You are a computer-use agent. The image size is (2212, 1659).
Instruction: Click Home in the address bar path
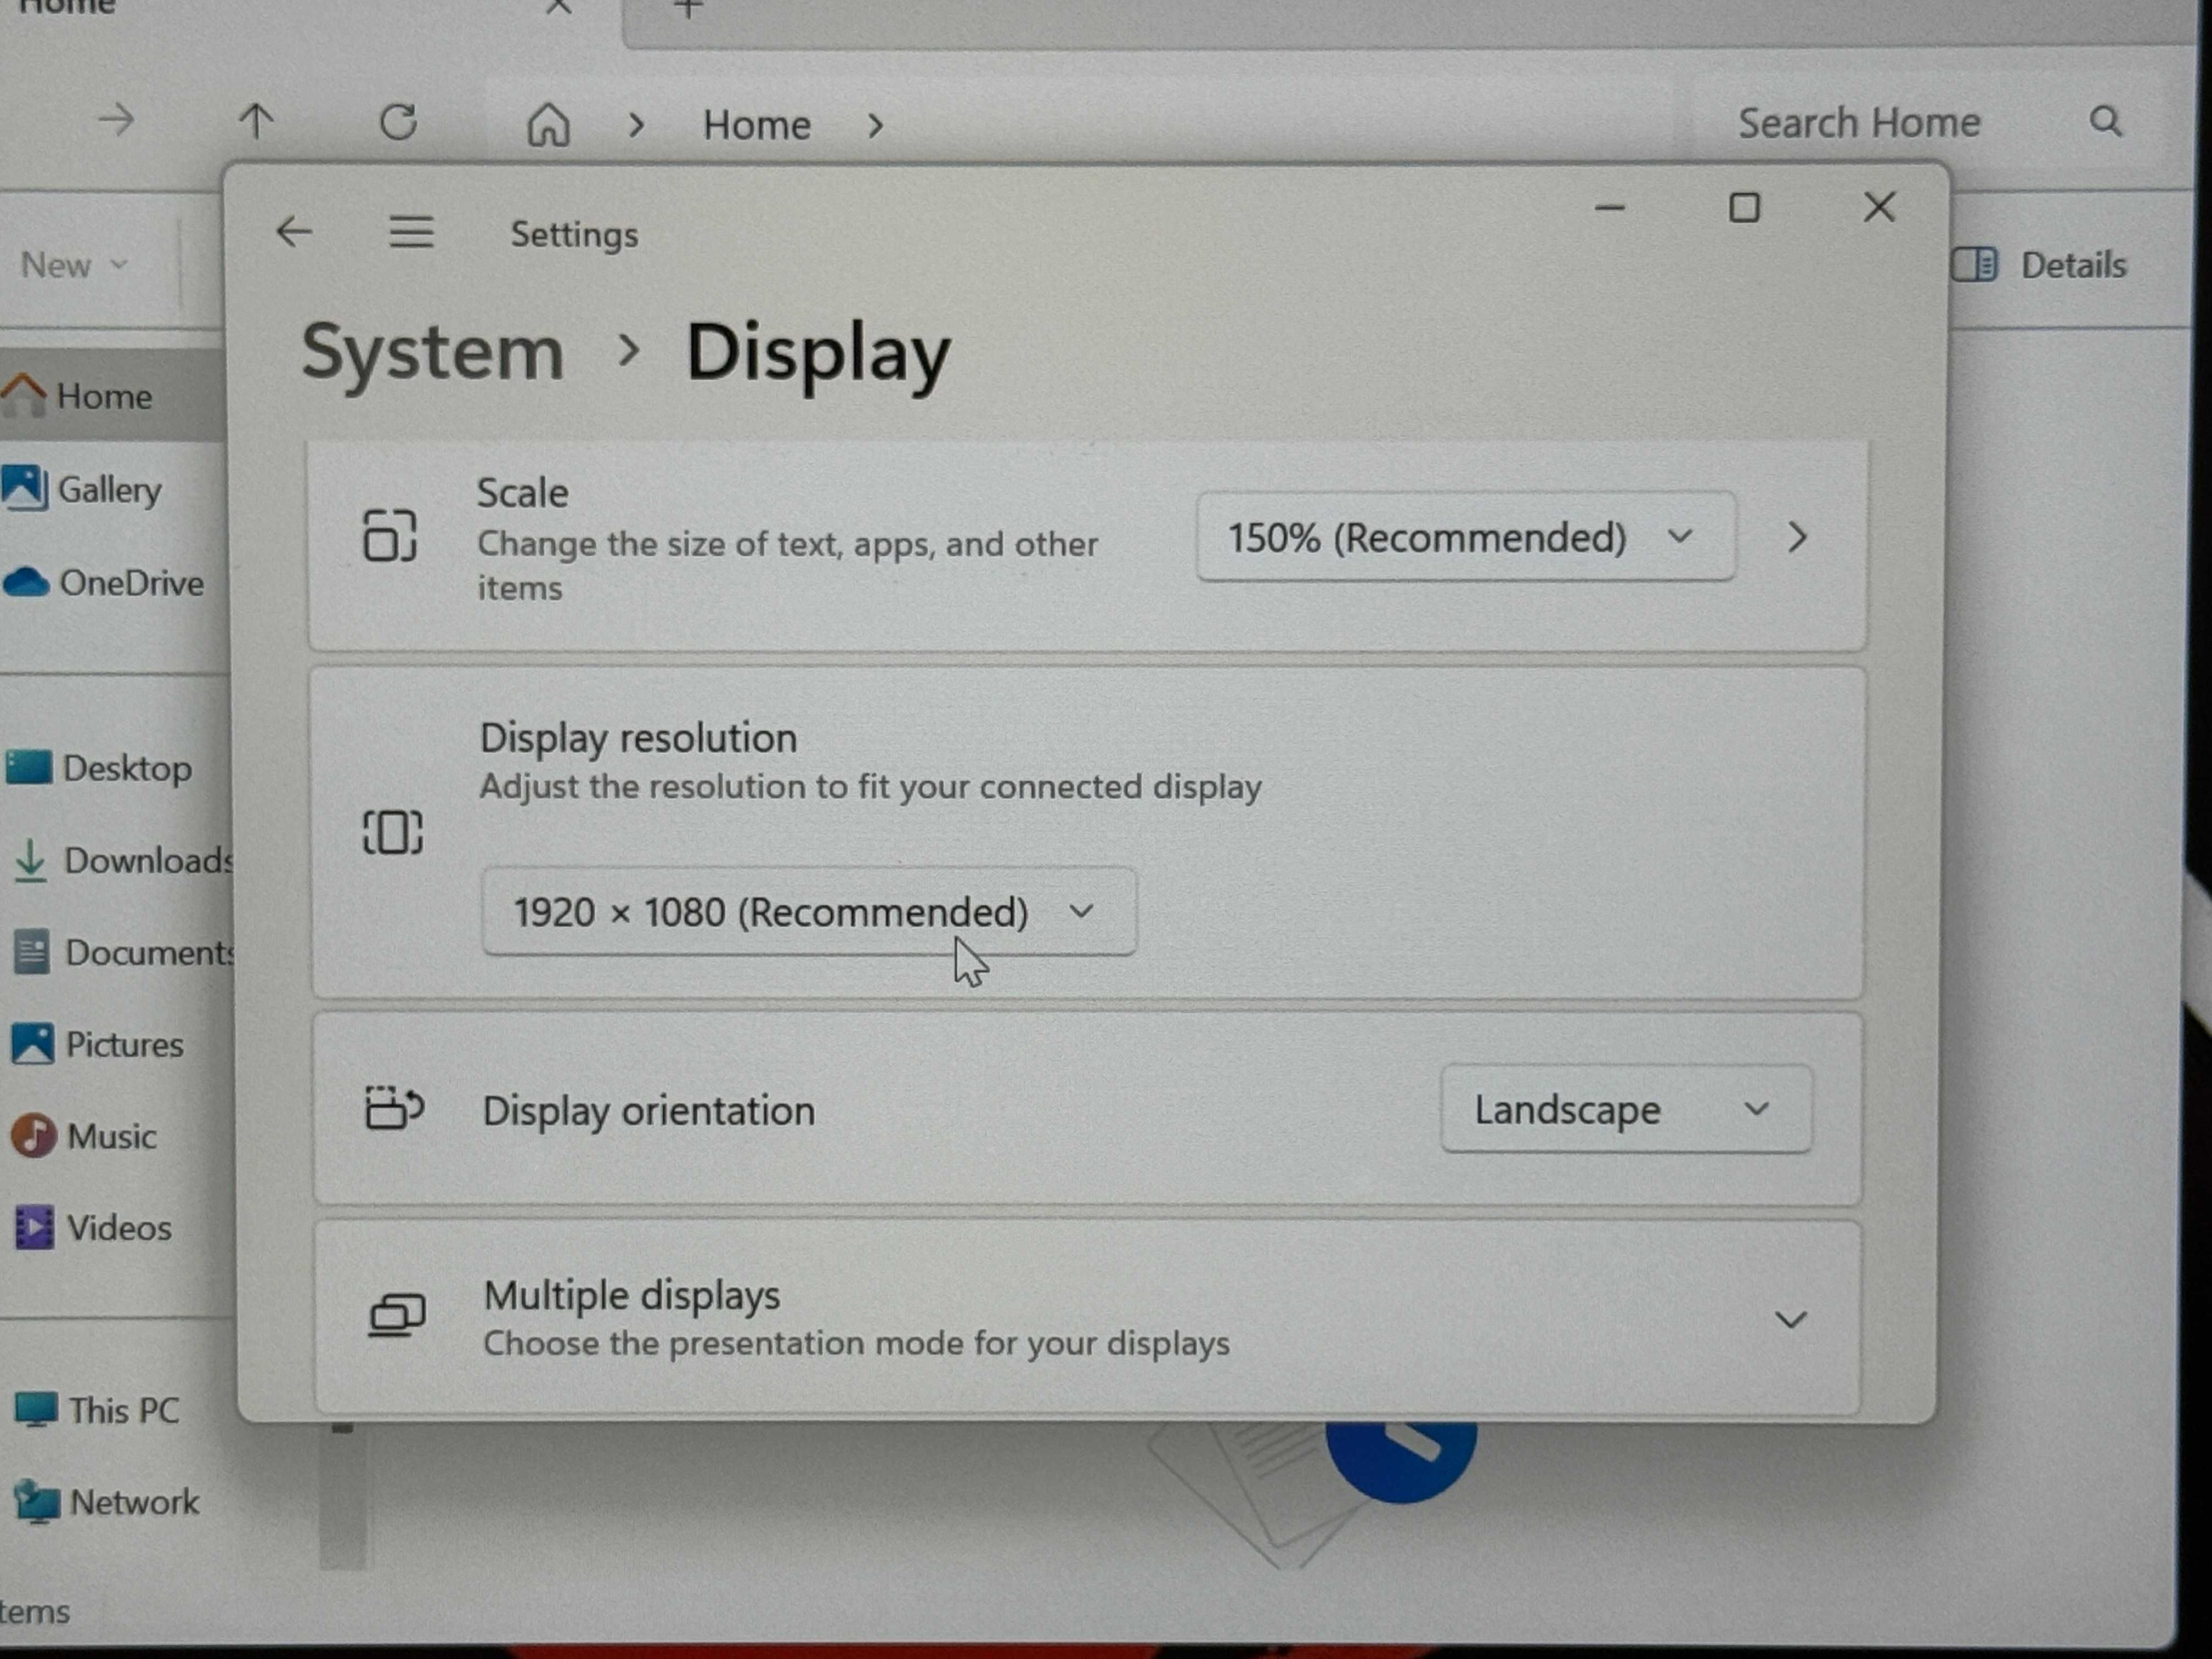[756, 125]
